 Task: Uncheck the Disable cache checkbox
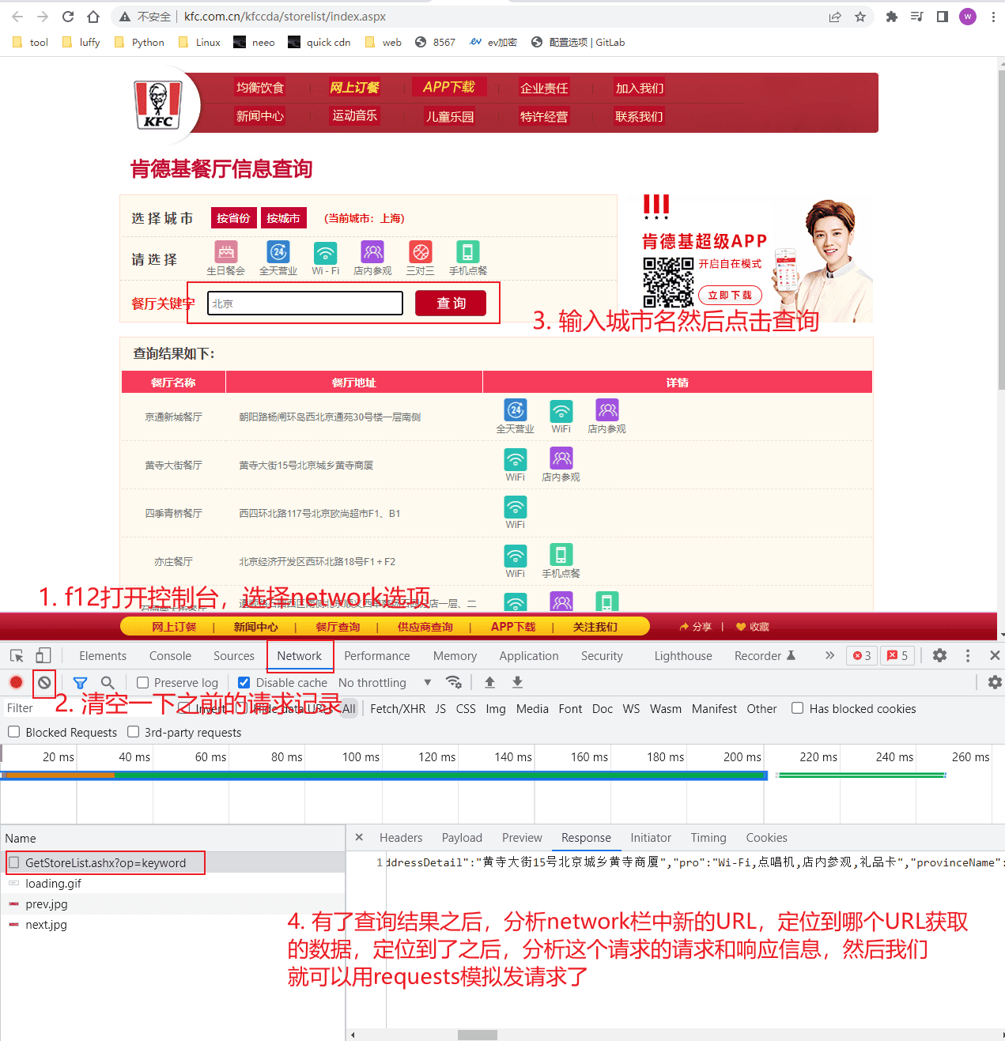(x=244, y=682)
